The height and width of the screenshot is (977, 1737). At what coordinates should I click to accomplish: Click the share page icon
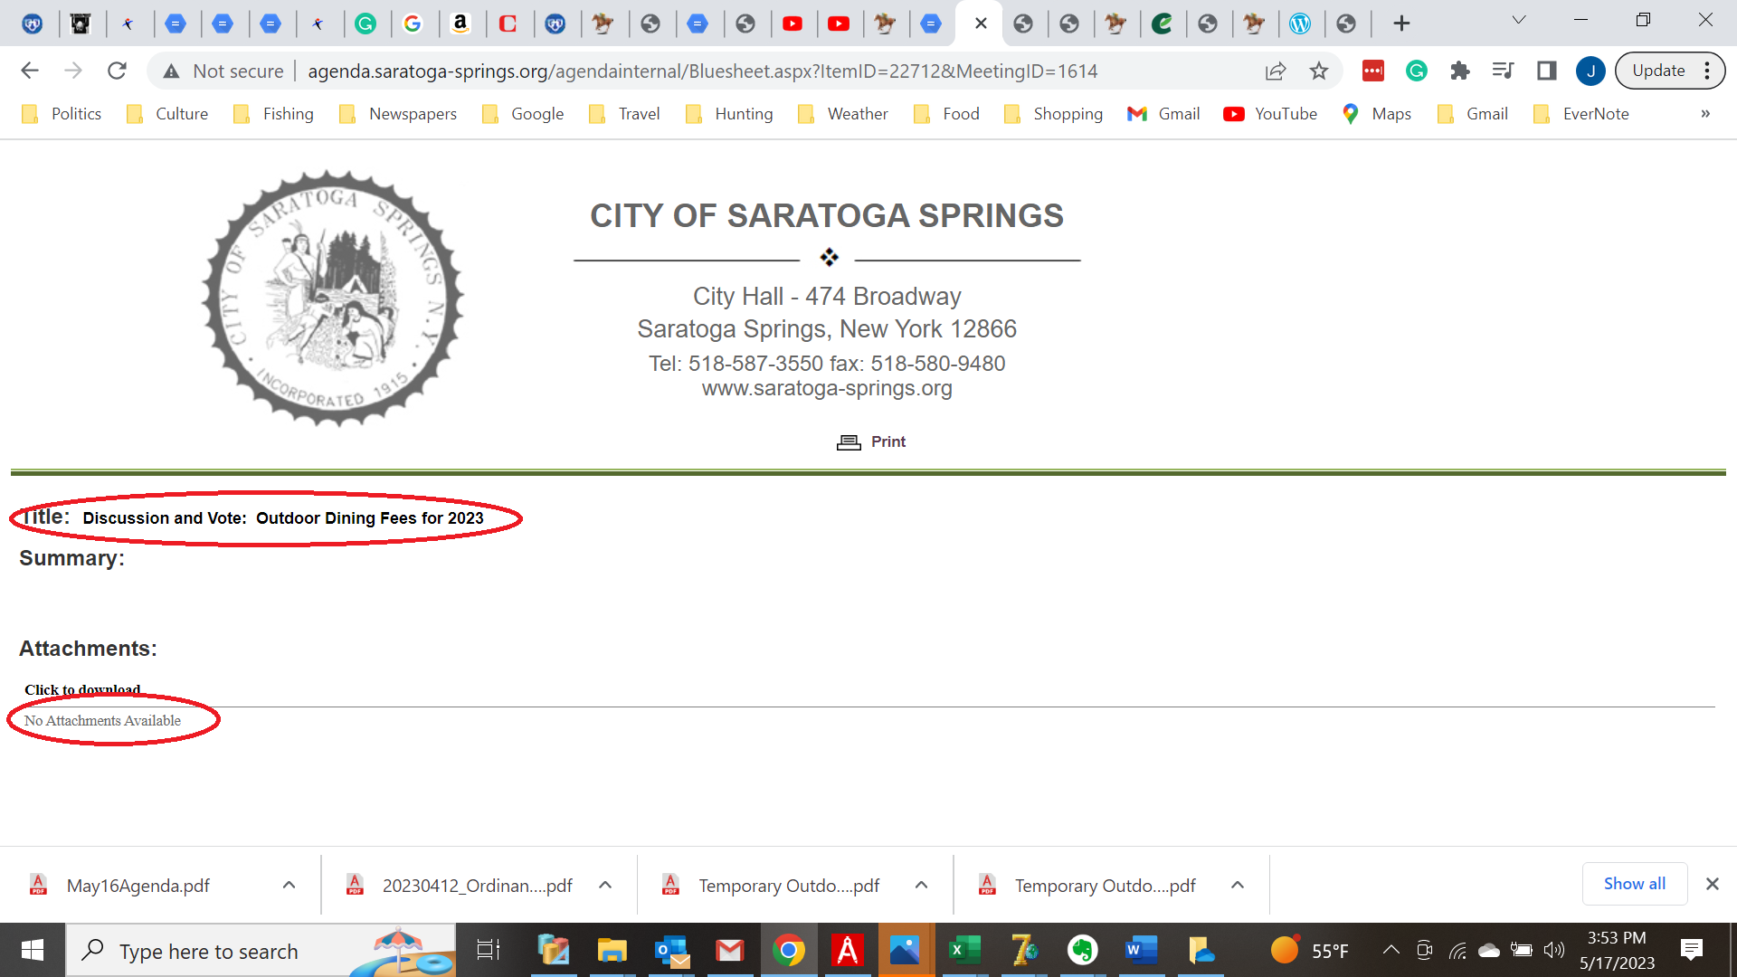pyautogui.click(x=1276, y=71)
